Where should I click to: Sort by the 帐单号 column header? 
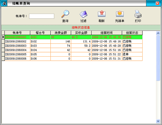pyautogui.click(x=17, y=33)
